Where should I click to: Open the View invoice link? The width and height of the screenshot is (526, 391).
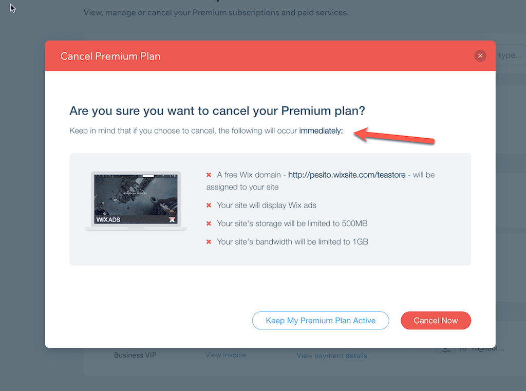226,355
